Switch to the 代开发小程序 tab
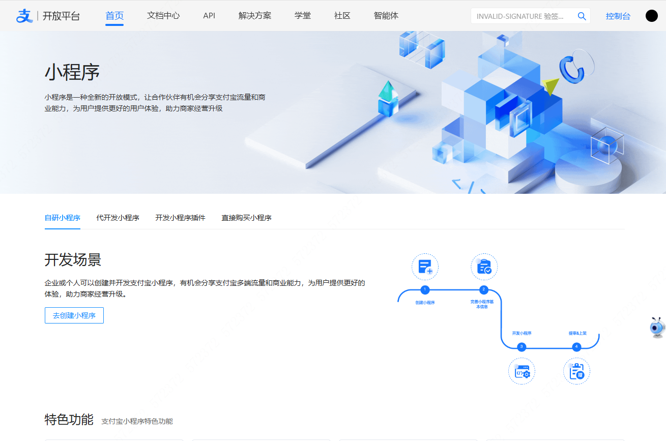Viewport: 666px width, 441px height. click(x=118, y=218)
